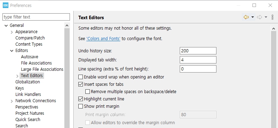
Task: Maximize the Preferences window
Action: click(254, 5)
